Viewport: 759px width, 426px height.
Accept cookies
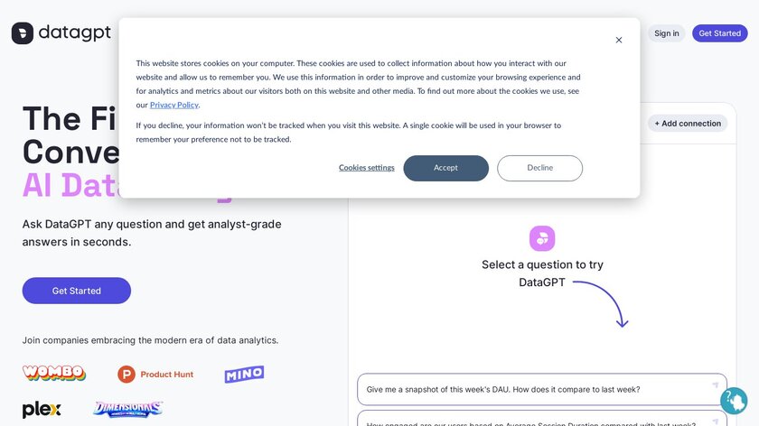pyautogui.click(x=445, y=168)
